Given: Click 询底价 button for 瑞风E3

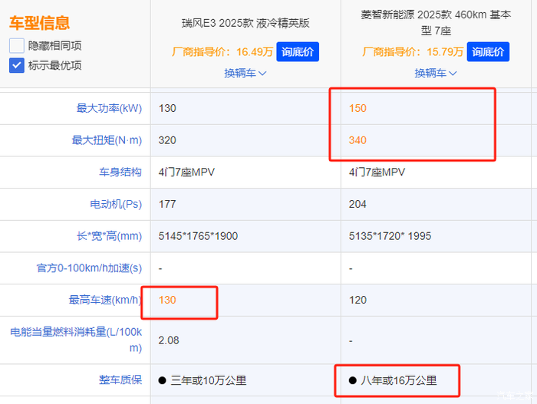Looking at the screenshot, I should (x=298, y=51).
